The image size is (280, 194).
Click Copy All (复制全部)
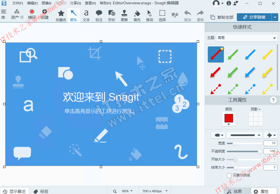[x=222, y=17]
